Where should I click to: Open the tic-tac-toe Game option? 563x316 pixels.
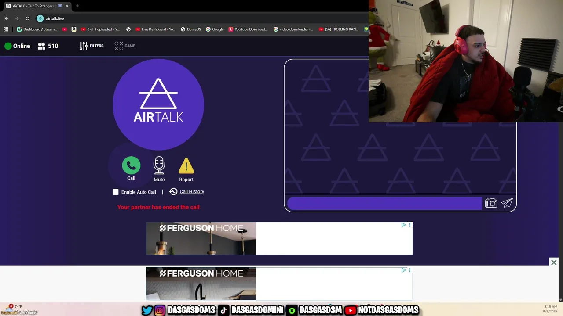click(x=124, y=46)
